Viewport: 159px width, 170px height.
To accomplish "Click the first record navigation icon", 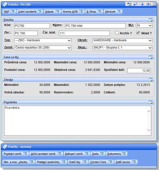I will (129, 4).
